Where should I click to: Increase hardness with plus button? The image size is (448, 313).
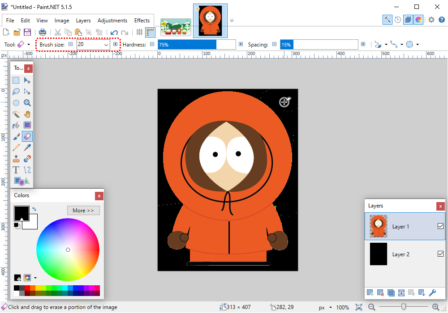(241, 44)
